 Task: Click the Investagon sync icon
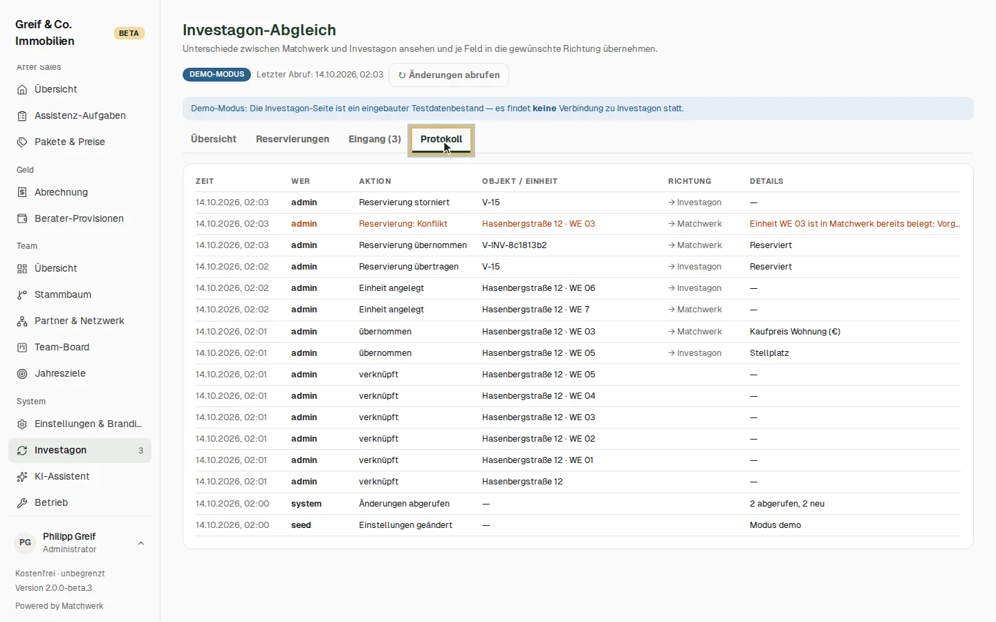[22, 451]
